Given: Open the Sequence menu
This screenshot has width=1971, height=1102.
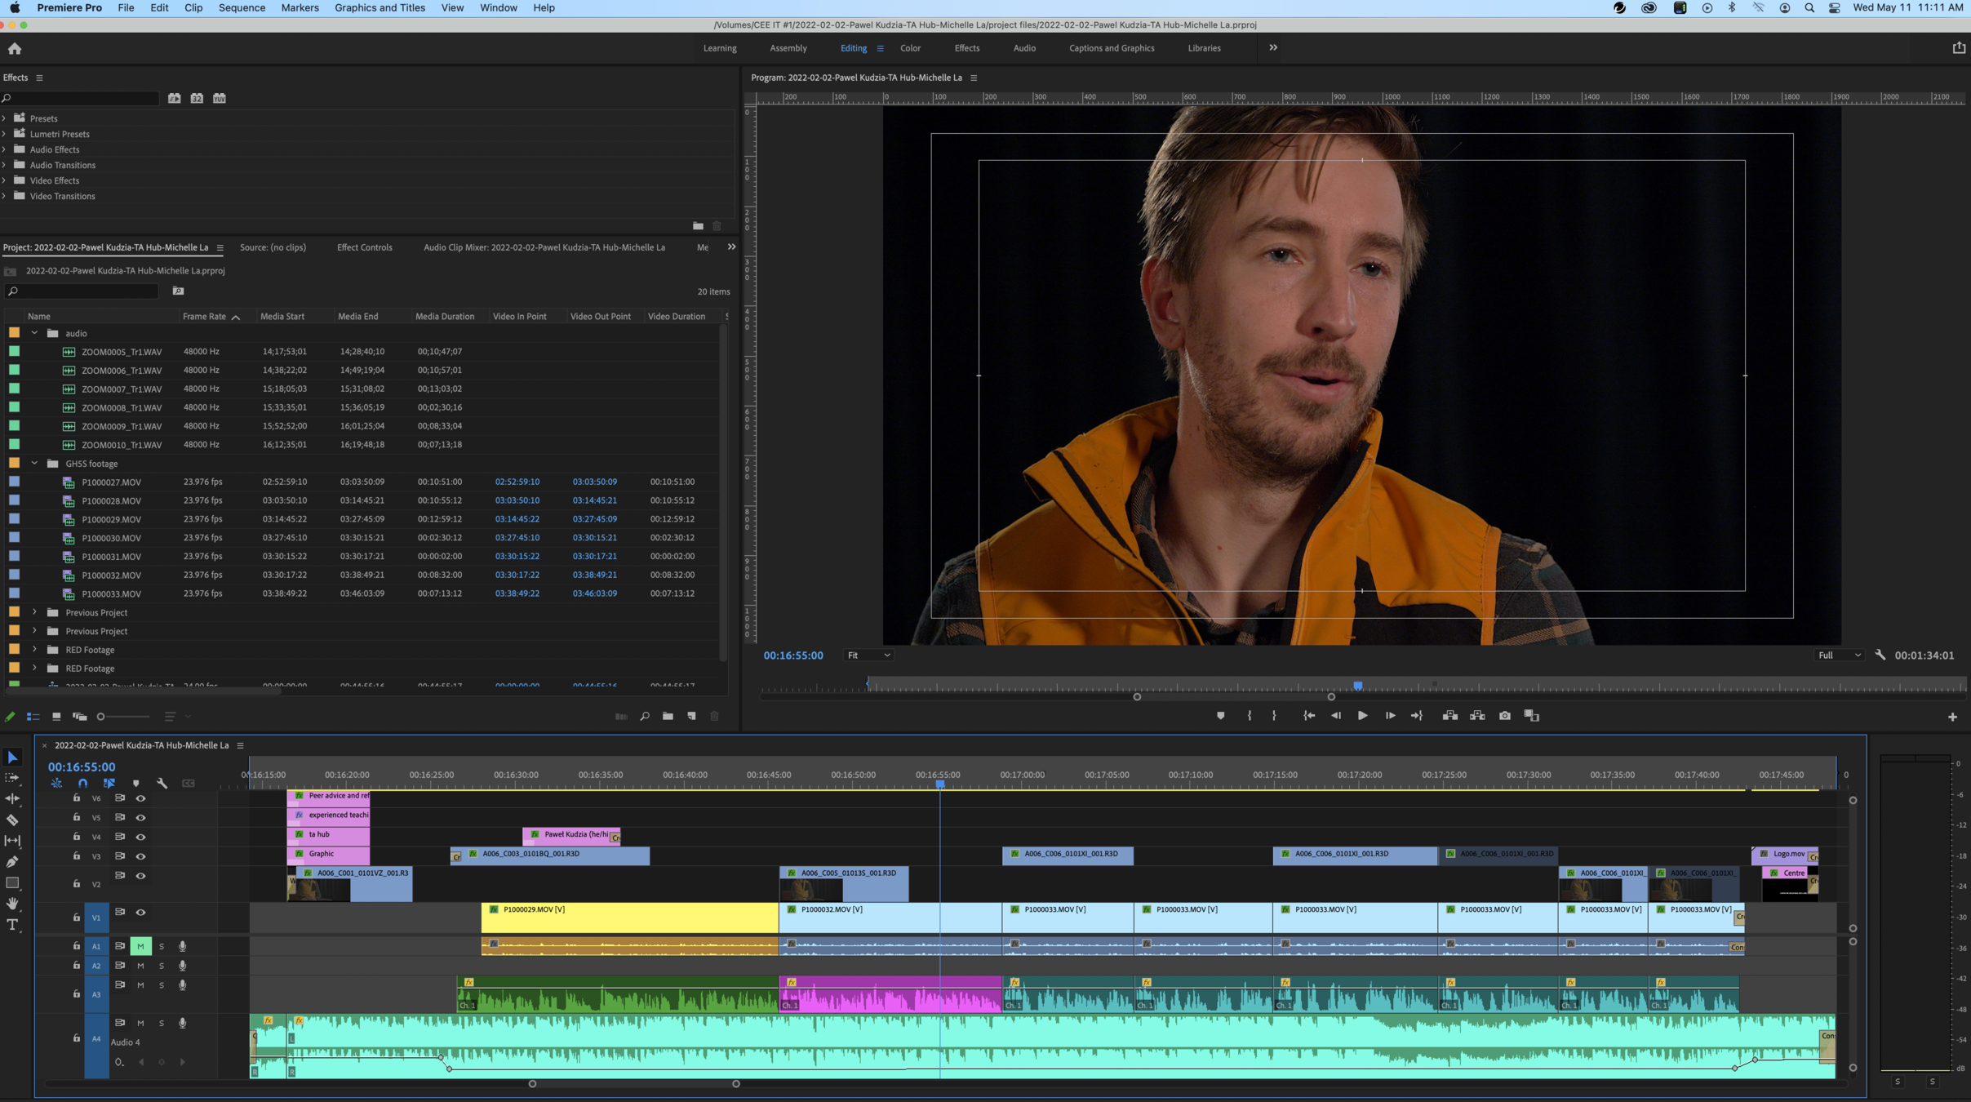Looking at the screenshot, I should 242,7.
